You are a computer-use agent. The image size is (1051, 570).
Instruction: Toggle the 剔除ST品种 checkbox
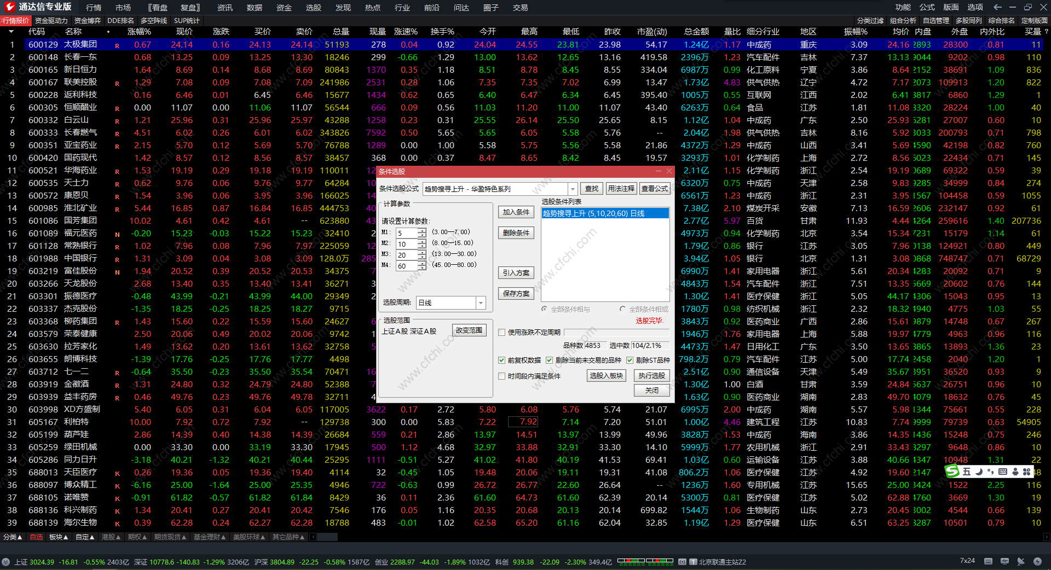pos(630,360)
